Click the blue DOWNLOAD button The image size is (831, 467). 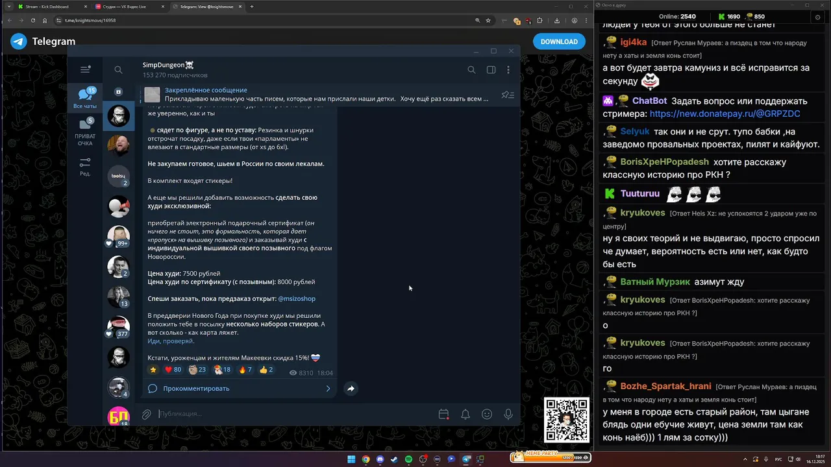559,42
